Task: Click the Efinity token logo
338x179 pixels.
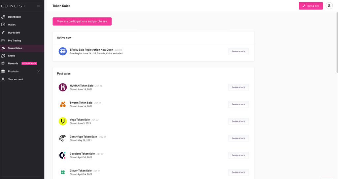Action: [x=63, y=51]
